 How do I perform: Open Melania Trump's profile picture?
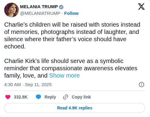coord(11,10)
